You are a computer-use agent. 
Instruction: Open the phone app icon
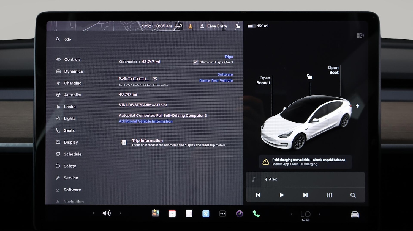[x=256, y=214]
